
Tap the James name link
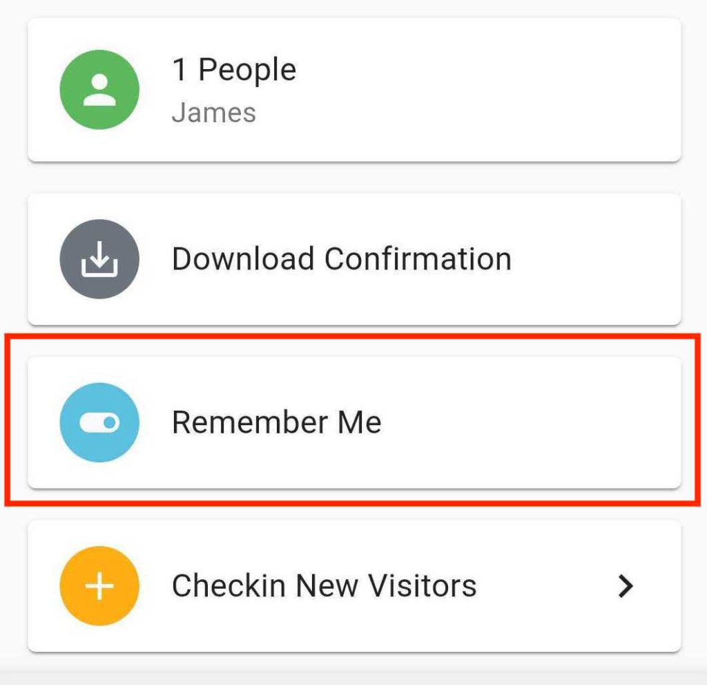pyautogui.click(x=214, y=112)
